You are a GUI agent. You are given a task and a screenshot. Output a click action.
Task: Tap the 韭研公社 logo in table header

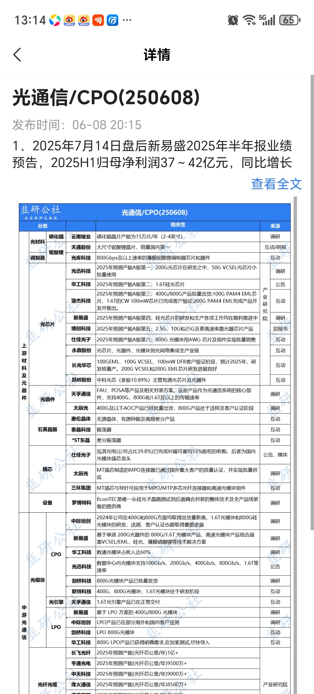point(41,212)
